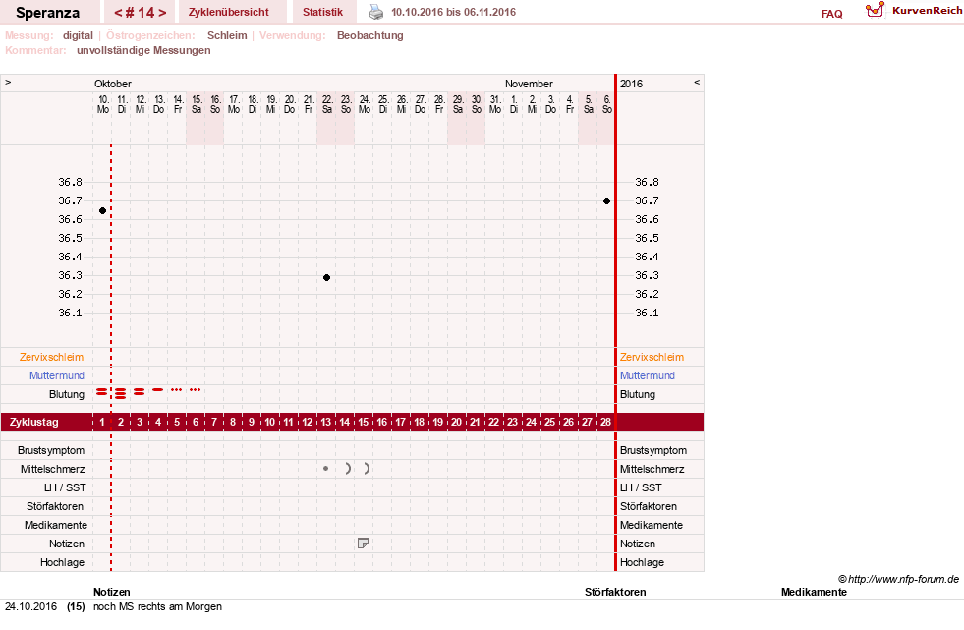Screen dimensions: 964x630
Task: Click light bleeding marker on cycle day 4
Action: tap(158, 389)
